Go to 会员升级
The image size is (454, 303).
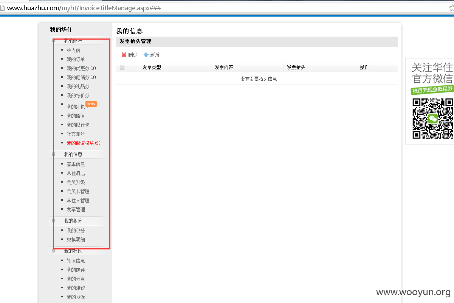(76, 182)
